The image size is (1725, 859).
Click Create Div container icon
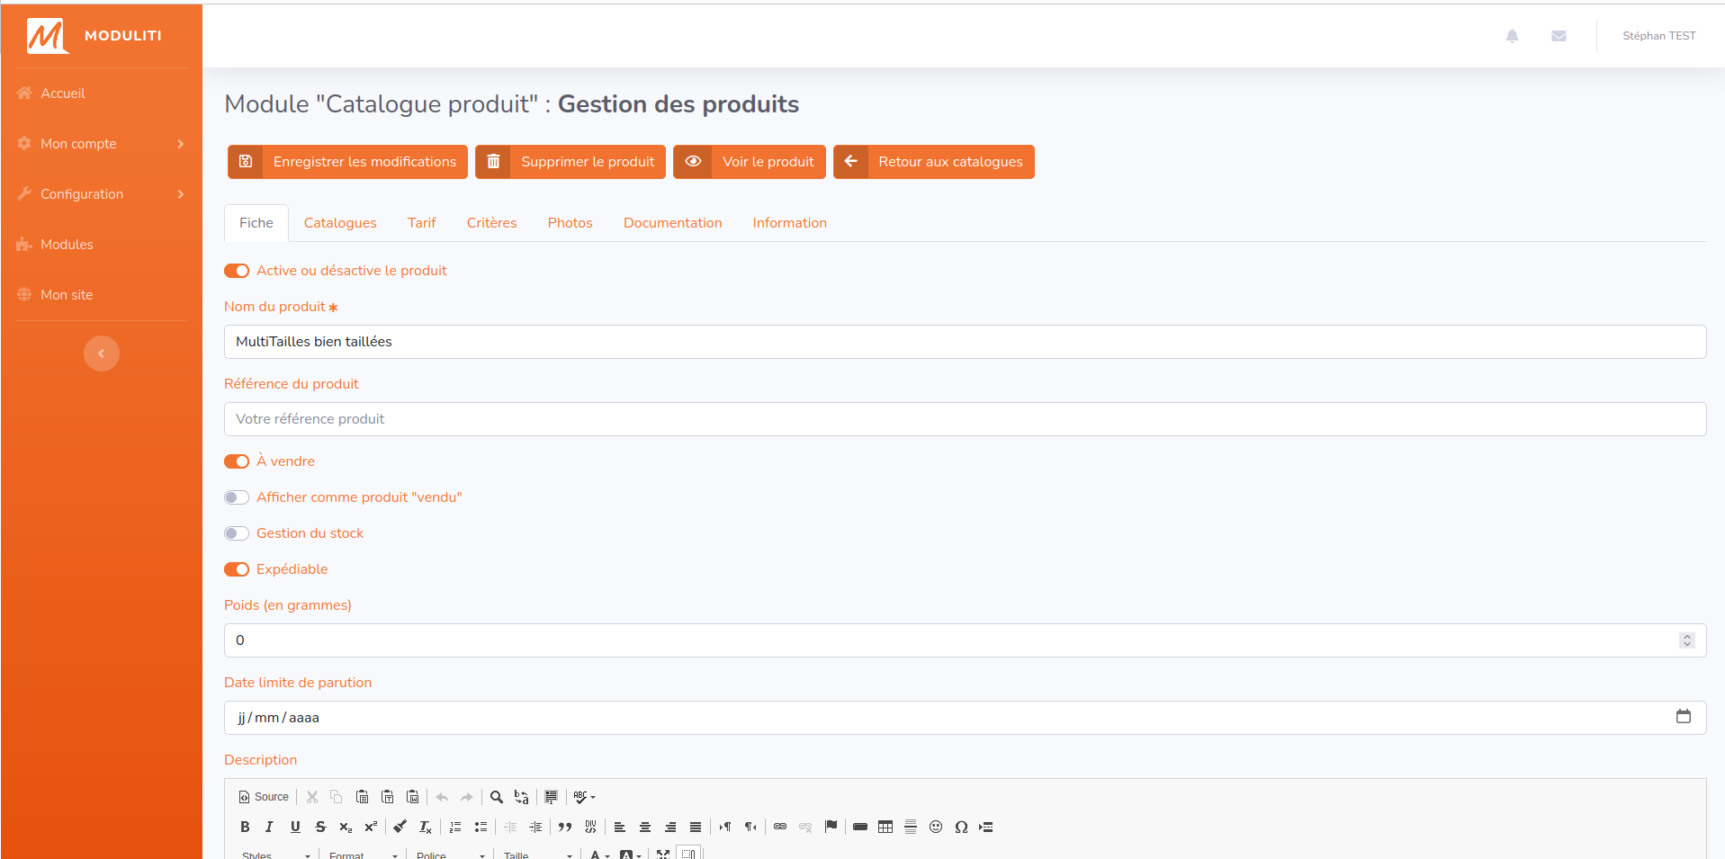590,827
